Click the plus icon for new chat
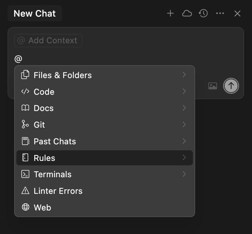The image size is (252, 234). 170,13
